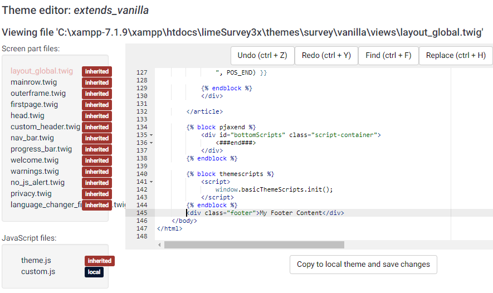
Task: Open Find (ctrl + F) search
Action: coord(388,55)
